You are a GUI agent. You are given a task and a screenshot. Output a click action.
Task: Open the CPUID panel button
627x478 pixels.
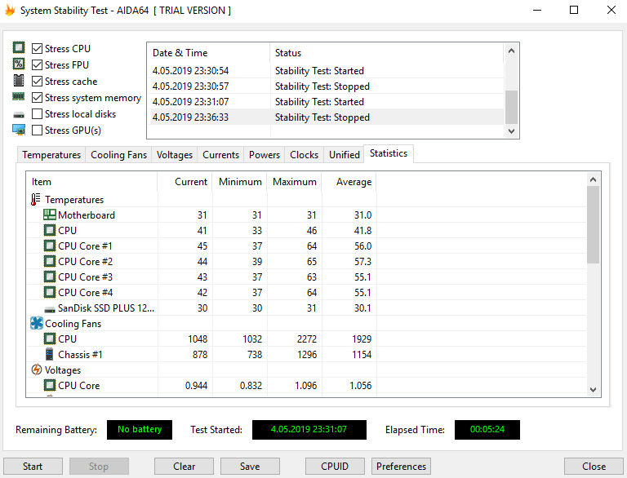click(335, 467)
